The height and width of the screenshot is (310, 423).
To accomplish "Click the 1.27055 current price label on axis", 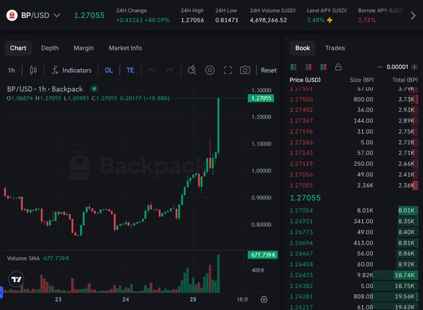I will [x=261, y=98].
